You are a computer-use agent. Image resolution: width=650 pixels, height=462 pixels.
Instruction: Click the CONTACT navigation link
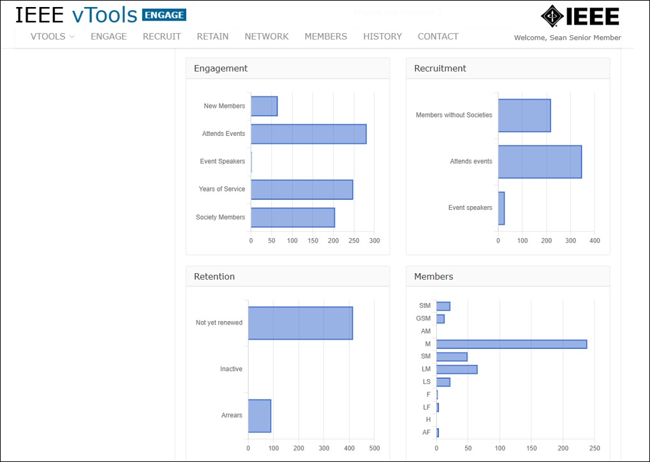(x=438, y=36)
